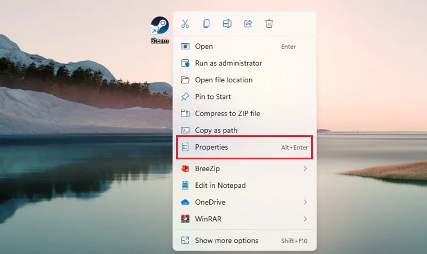Expand the OneDrive submenu chevron

(305, 202)
